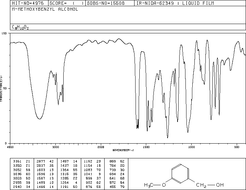246x190 pixels.
Task: Click the C8H10O2 molecular formula
Action: (20, 27)
